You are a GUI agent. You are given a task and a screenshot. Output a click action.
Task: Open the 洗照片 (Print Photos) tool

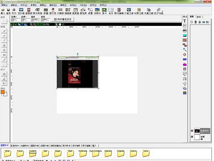click(97, 11)
